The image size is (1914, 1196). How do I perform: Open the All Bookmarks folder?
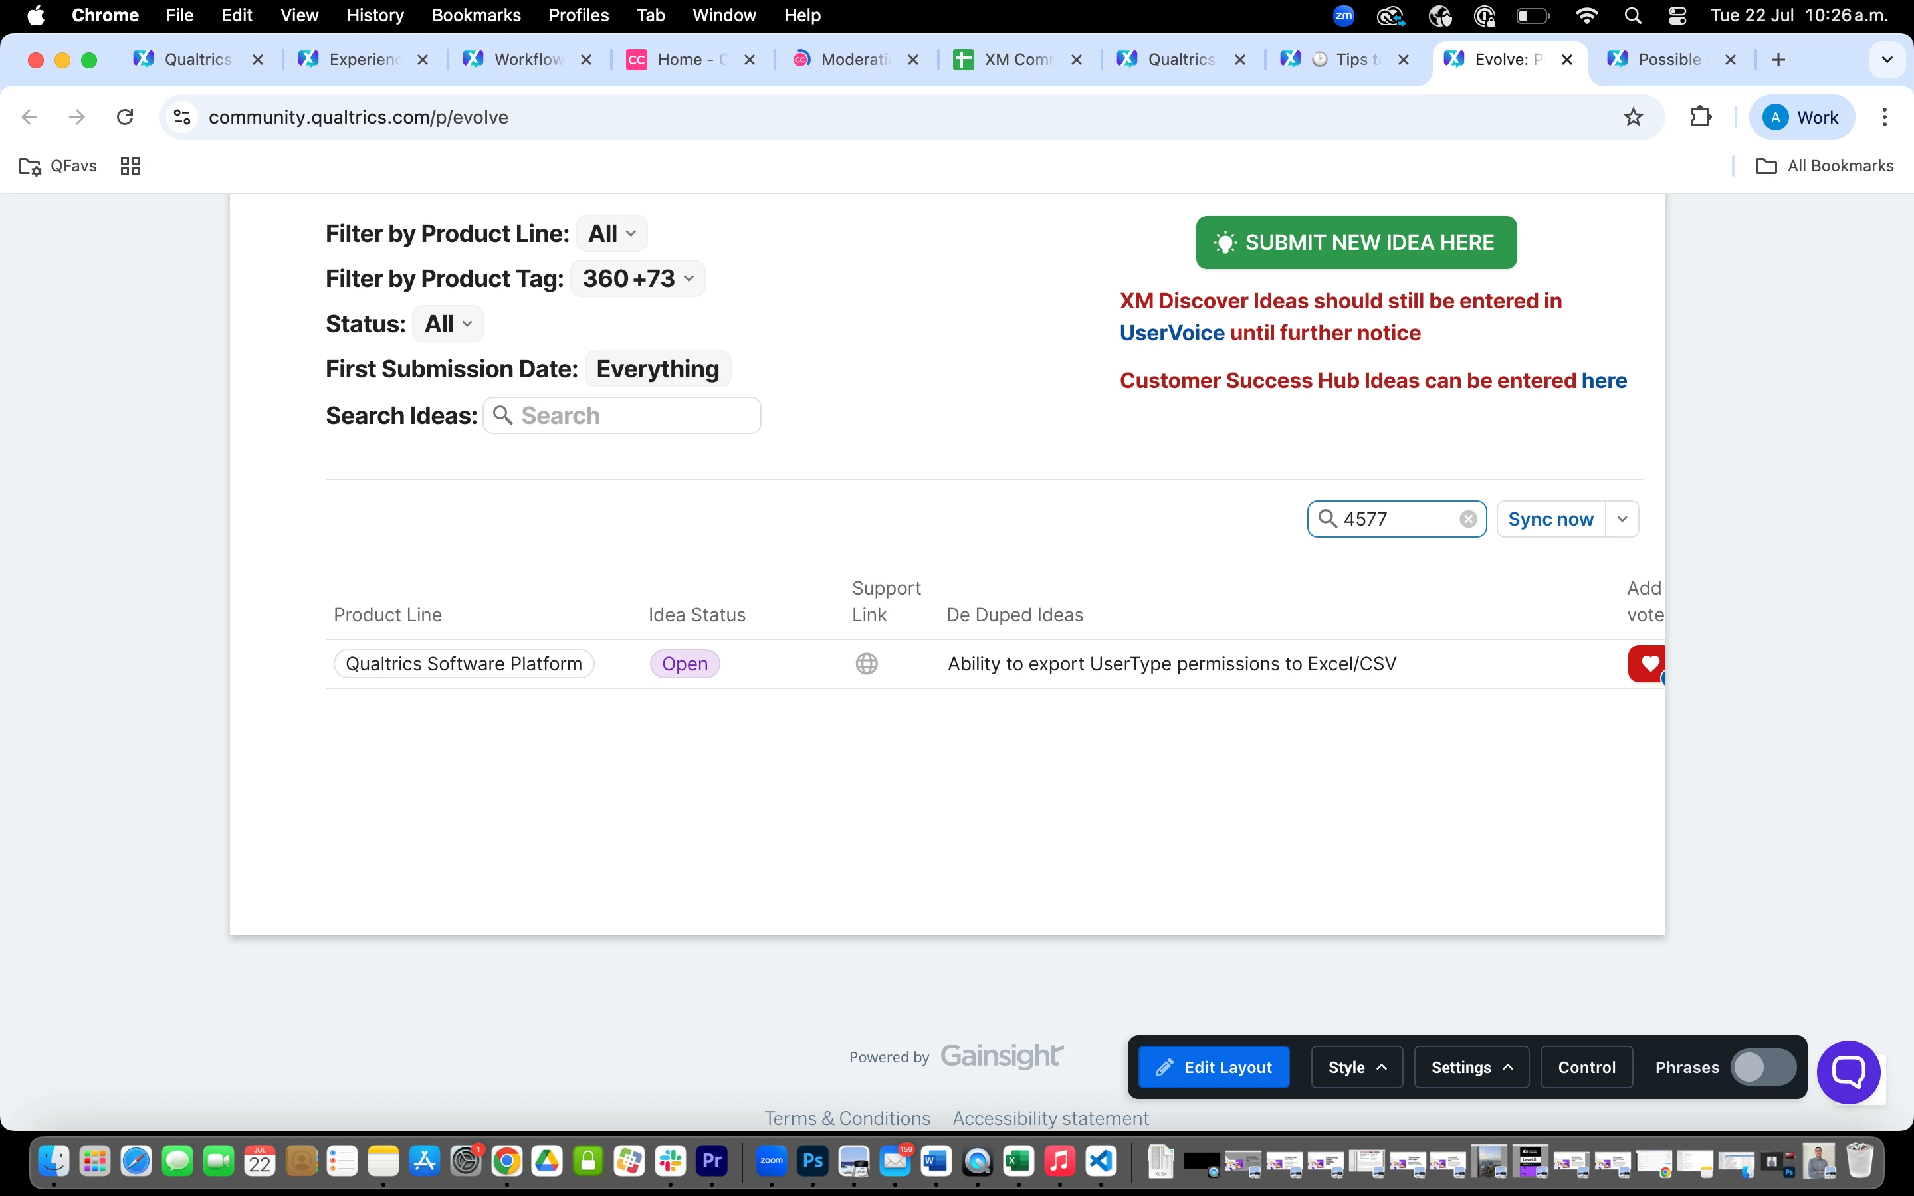coord(1824,166)
